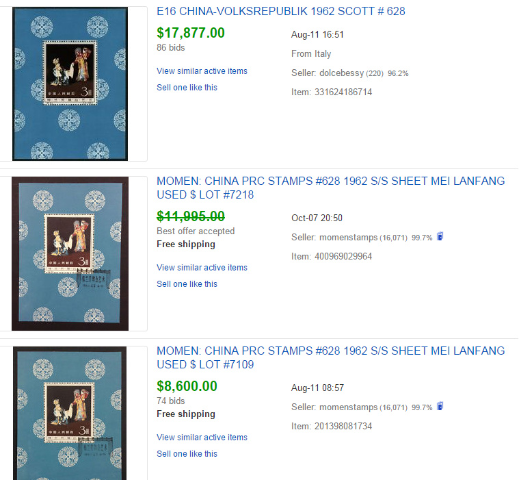Open the E16 China-Volksrepublik 1962 Scott #628 listing title
519x480 pixels.
[x=280, y=11]
